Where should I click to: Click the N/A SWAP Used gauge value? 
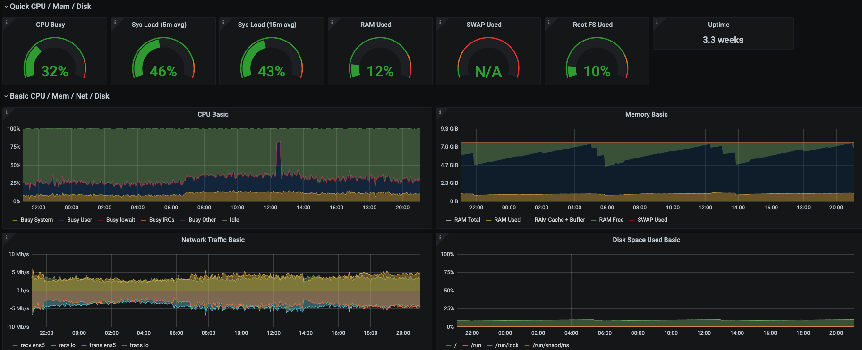coord(488,71)
